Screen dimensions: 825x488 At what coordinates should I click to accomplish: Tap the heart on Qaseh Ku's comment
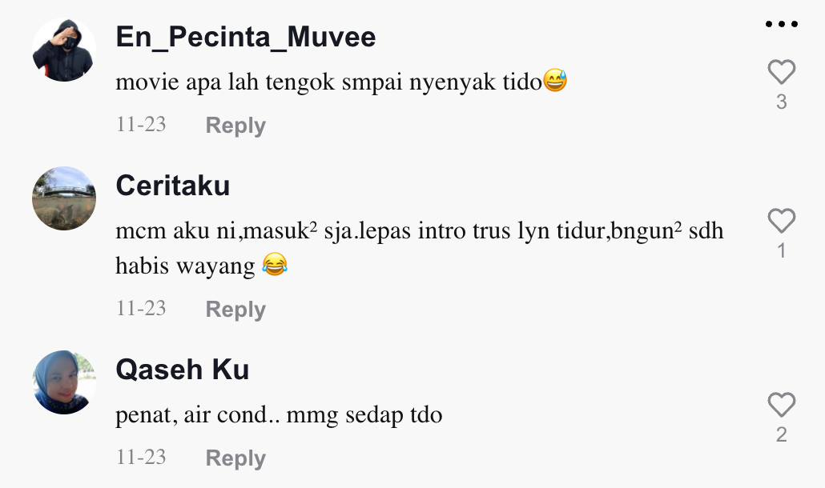tap(781, 405)
